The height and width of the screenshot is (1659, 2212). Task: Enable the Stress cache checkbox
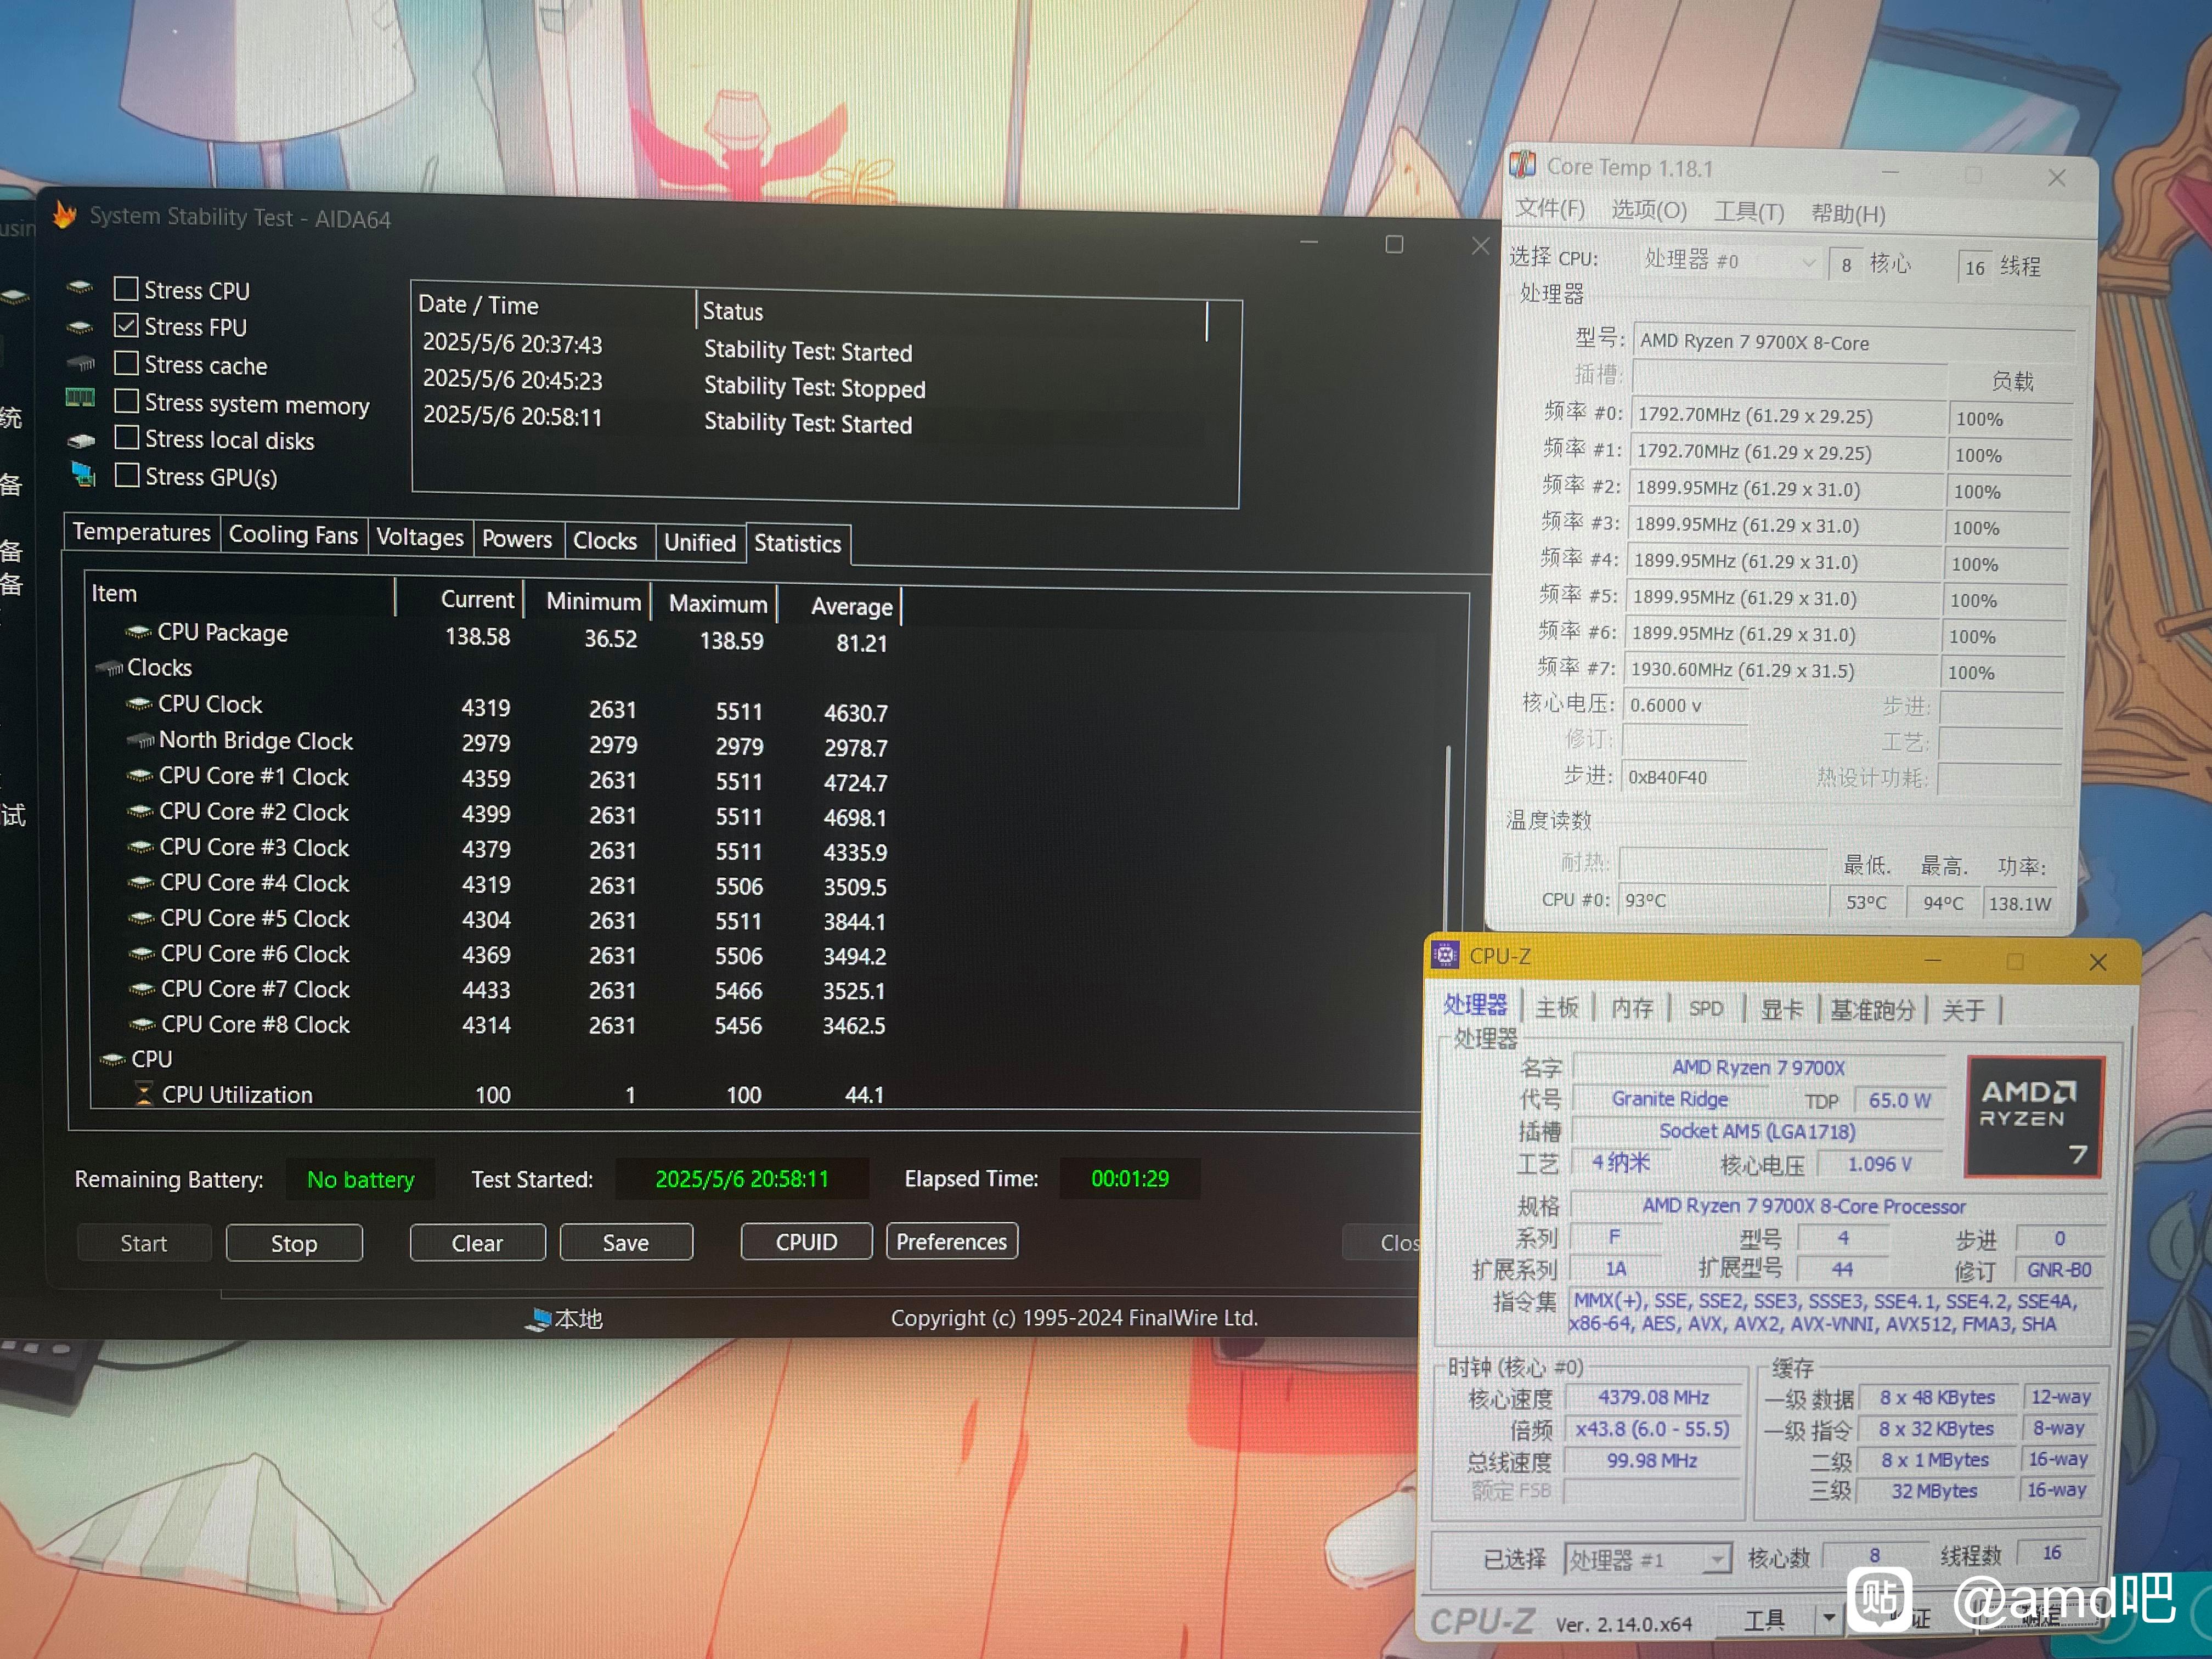point(126,363)
